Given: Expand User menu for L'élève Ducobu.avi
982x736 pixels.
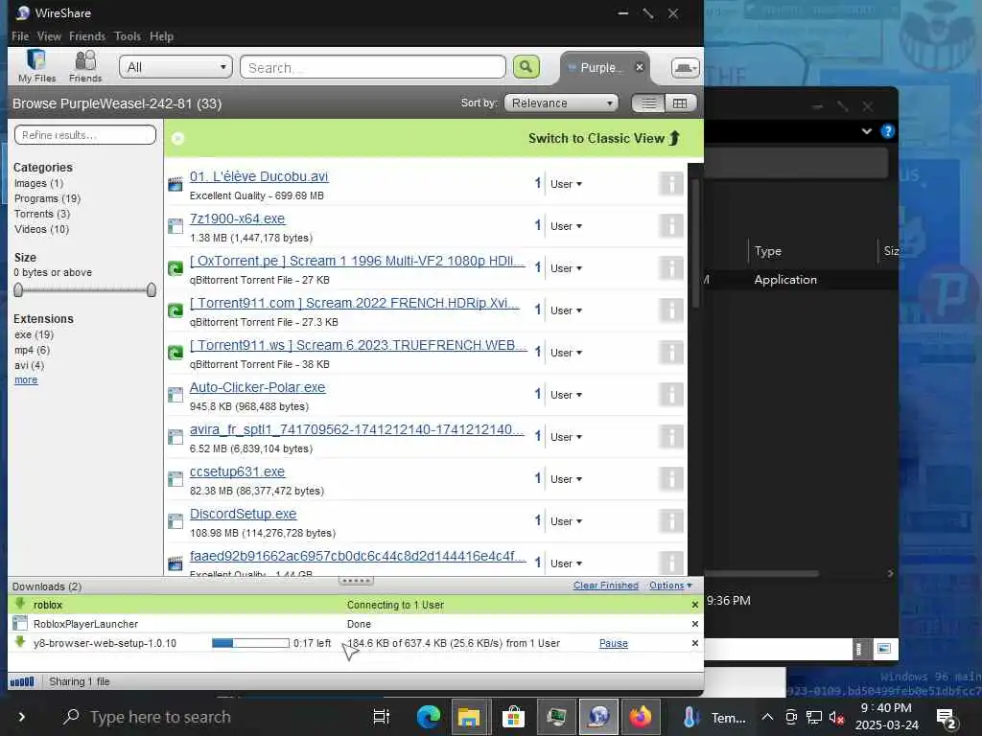Looking at the screenshot, I should pos(566,184).
